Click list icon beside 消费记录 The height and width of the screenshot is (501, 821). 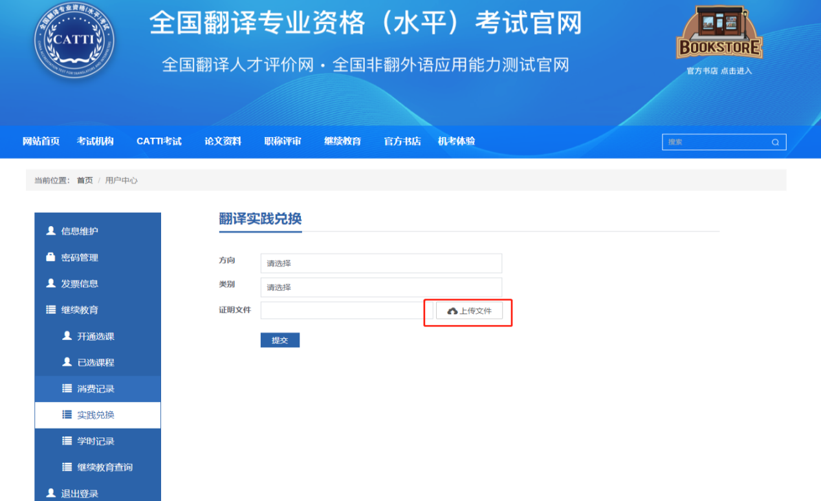tap(67, 389)
